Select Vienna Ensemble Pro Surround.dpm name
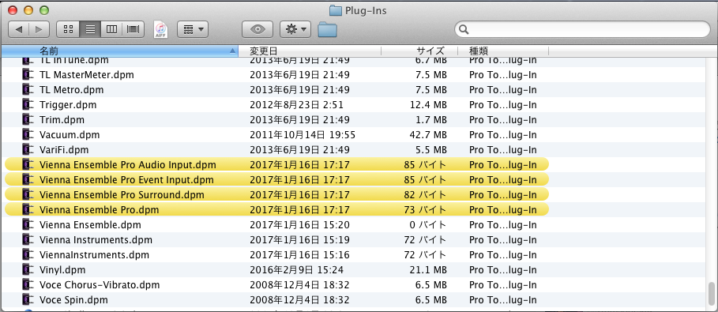This screenshot has width=718, height=312. (122, 195)
